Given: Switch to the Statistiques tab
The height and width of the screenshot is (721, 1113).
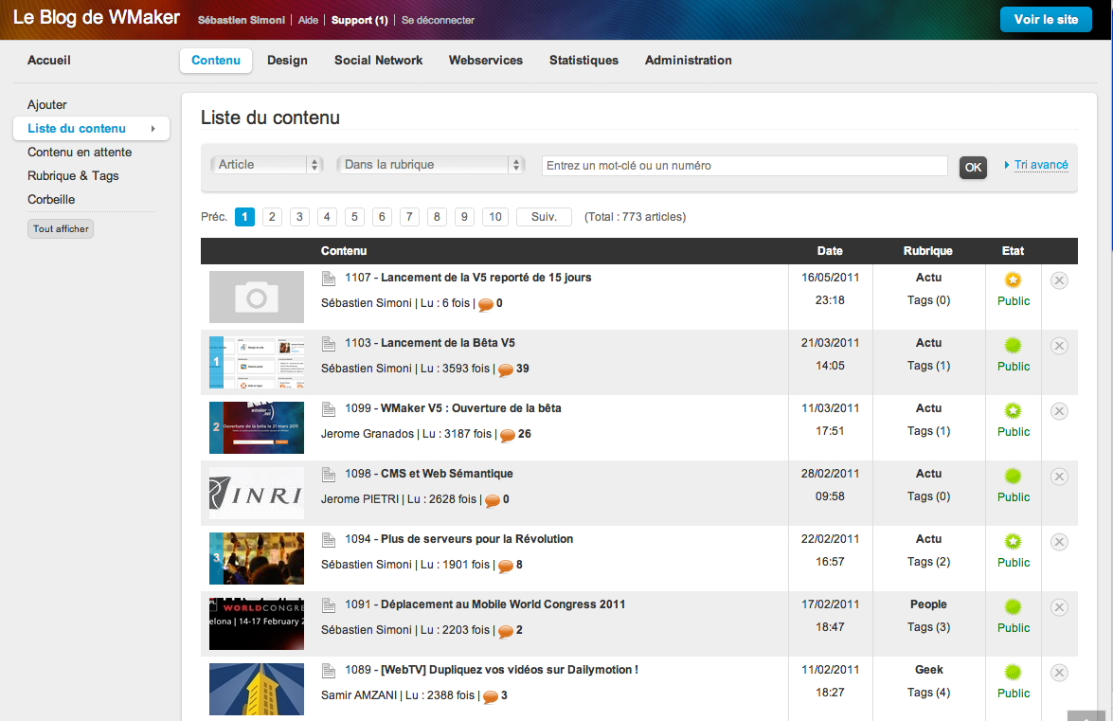Looking at the screenshot, I should coord(583,60).
